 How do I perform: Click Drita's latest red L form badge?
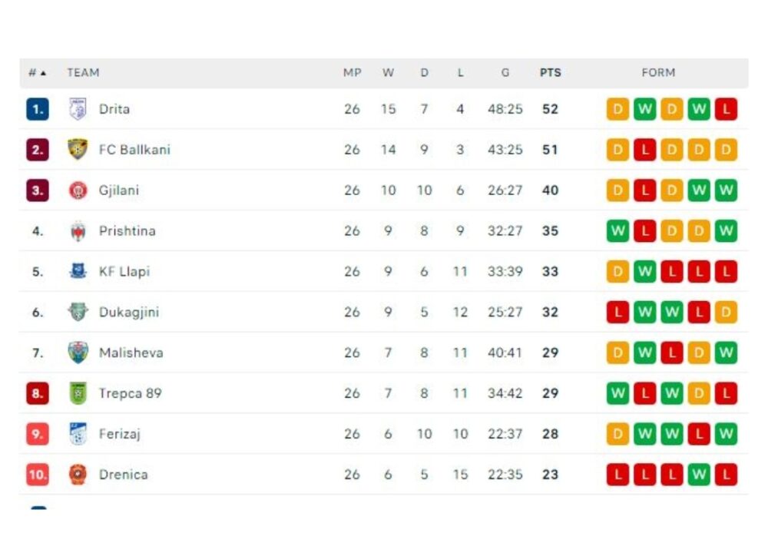726,109
